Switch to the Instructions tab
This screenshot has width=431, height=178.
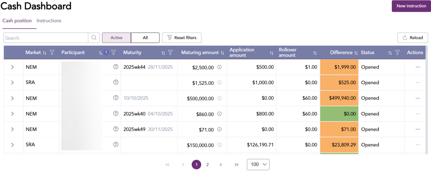[x=49, y=21]
